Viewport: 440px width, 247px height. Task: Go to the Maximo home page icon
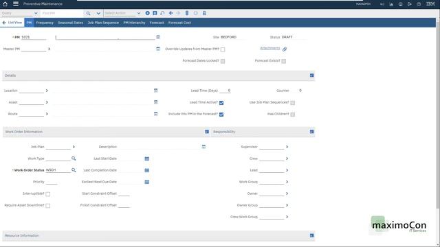[5, 4]
